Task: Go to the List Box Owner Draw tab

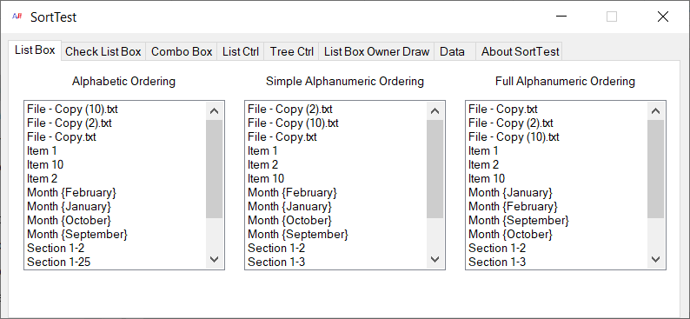Action: point(376,51)
